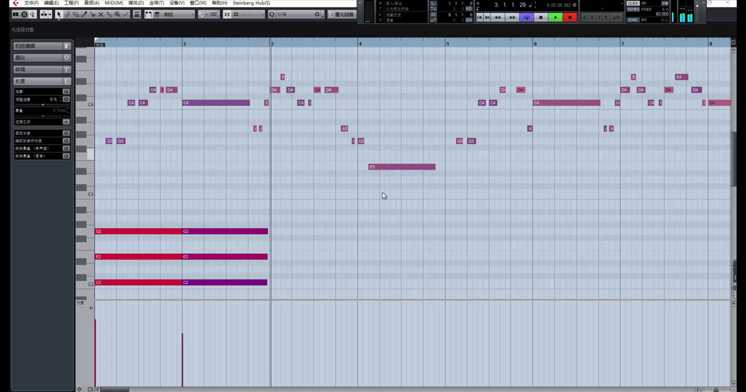Click the Auto Select Controllers icon
This screenshot has height=392, width=746.
(x=137, y=14)
